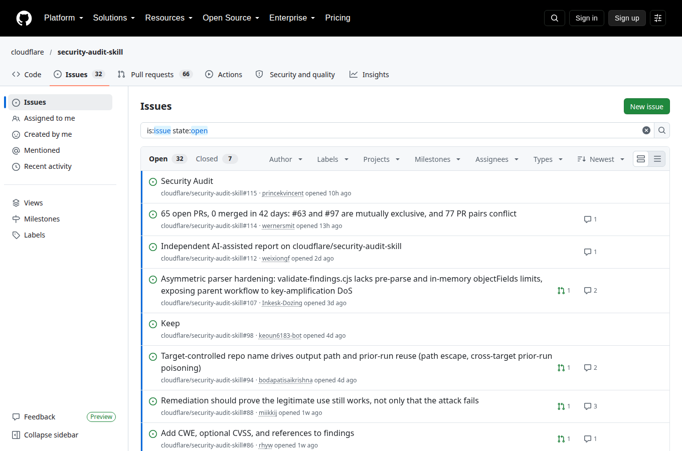The height and width of the screenshot is (451, 682).
Task: Open Security and quality tab
Action: [x=295, y=75]
